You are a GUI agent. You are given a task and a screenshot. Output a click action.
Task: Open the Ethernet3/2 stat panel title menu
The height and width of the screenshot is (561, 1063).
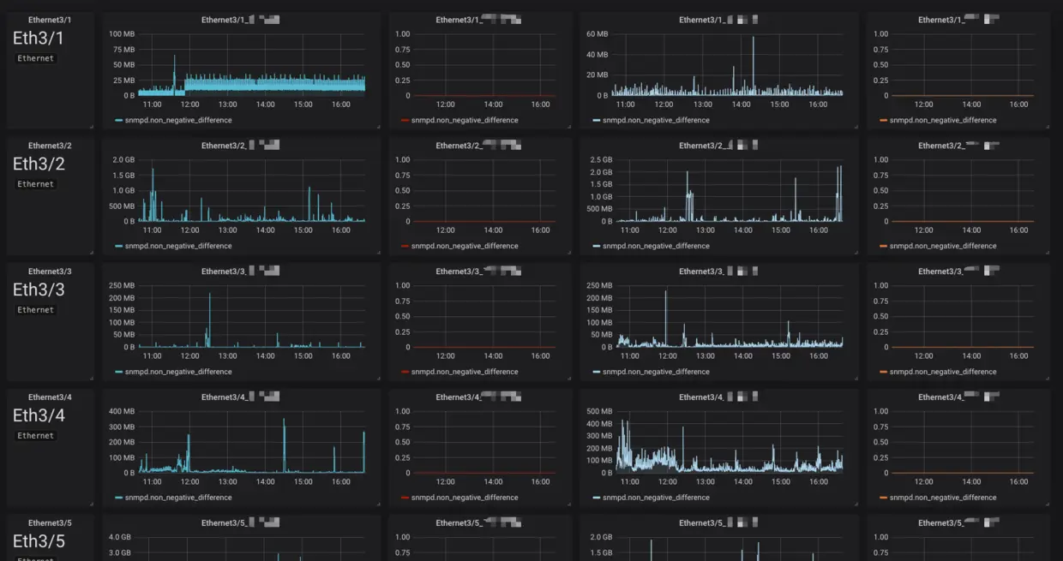[x=50, y=145]
